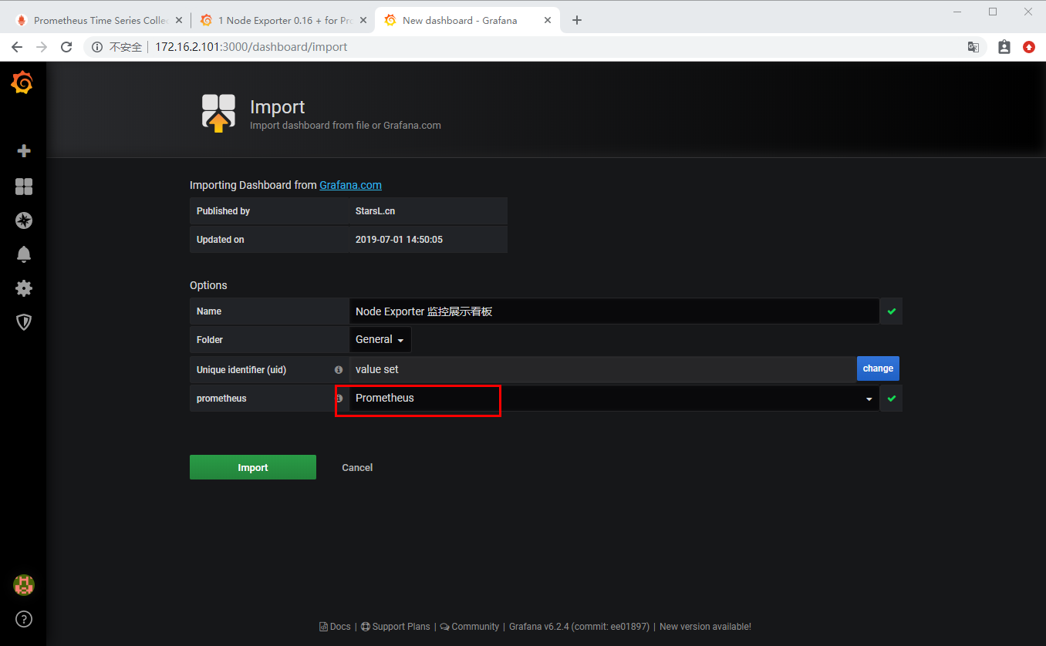Click the green checkmark next to Name field
The image size is (1046, 646).
(x=892, y=311)
